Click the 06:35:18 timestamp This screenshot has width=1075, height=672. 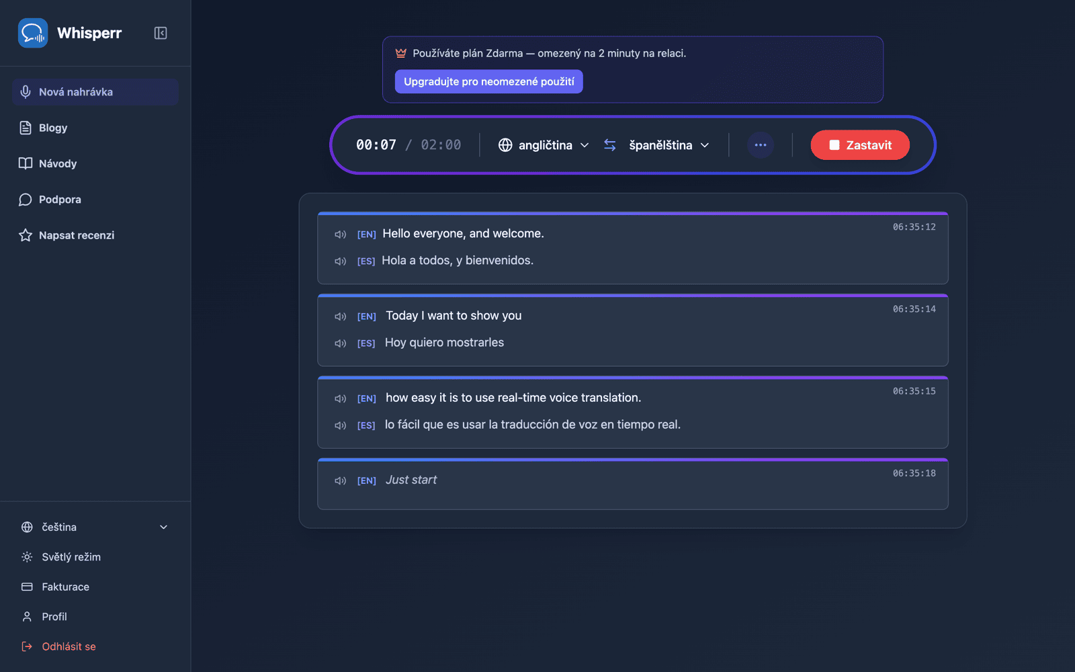point(914,473)
